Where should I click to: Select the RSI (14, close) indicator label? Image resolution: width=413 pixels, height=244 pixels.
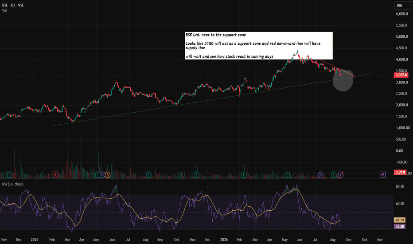point(13,184)
